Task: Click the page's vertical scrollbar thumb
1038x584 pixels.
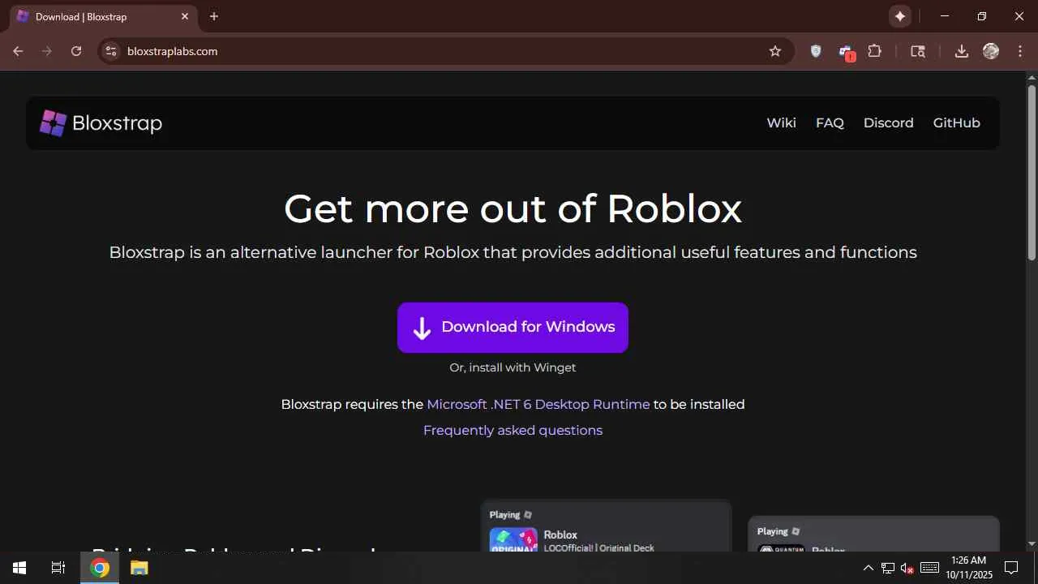Action: pyautogui.click(x=1032, y=173)
